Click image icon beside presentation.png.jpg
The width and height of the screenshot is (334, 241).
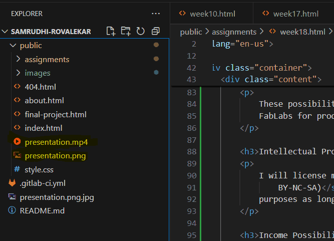tap(12, 197)
